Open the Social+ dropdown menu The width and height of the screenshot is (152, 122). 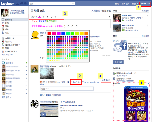pyautogui.click(x=145, y=4)
